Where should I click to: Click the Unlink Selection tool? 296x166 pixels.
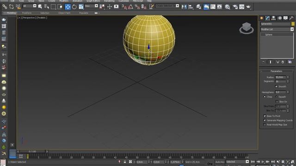coord(12,7)
